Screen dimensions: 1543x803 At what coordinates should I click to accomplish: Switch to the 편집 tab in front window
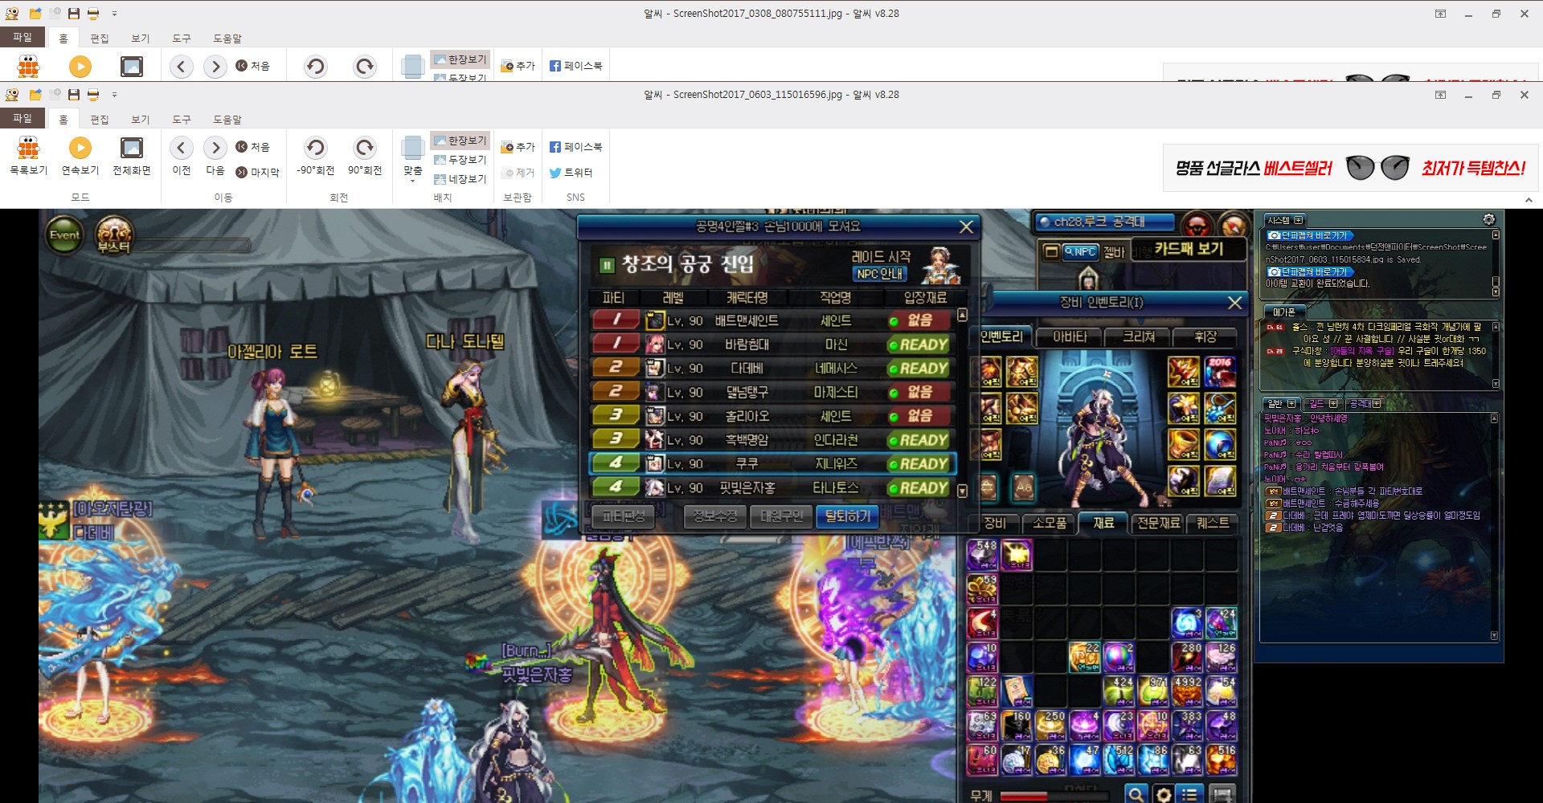point(100,119)
